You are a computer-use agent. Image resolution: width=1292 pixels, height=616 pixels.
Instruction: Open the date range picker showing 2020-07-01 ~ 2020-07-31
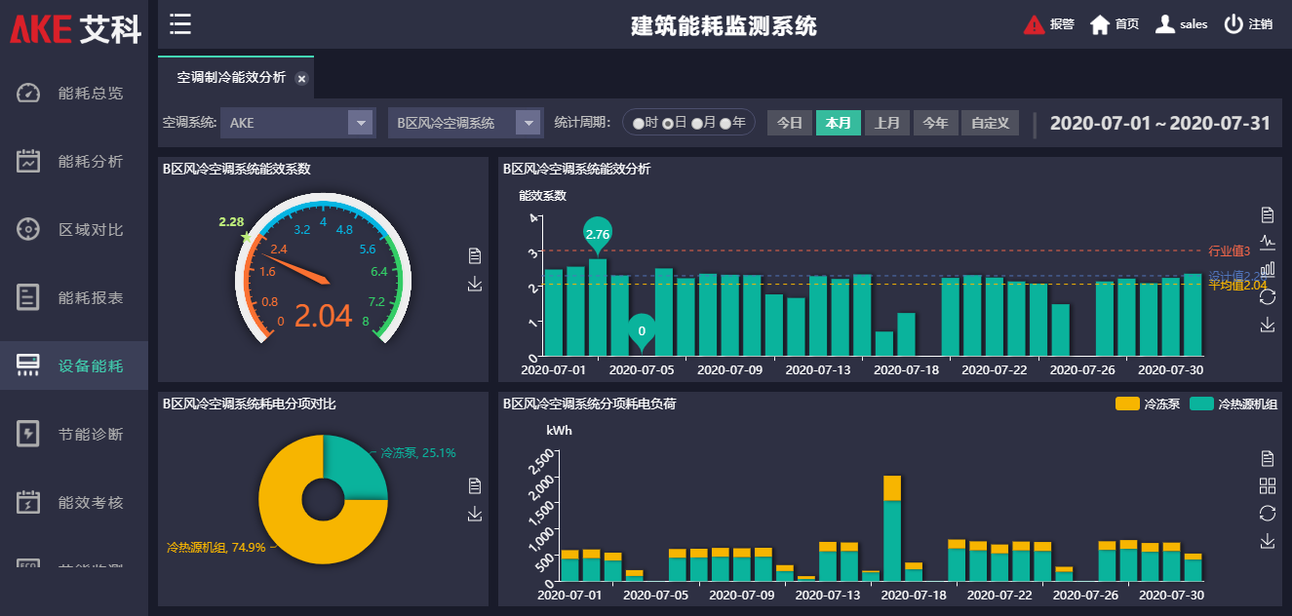1160,124
